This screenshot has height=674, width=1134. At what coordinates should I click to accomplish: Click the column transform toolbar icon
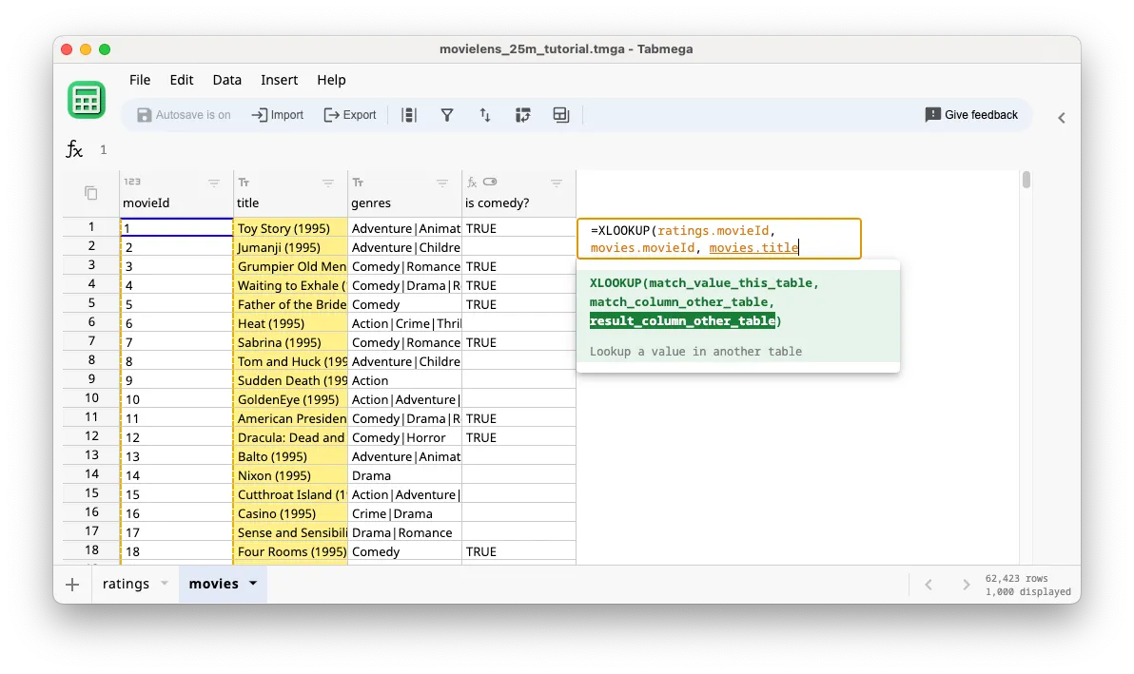point(523,114)
